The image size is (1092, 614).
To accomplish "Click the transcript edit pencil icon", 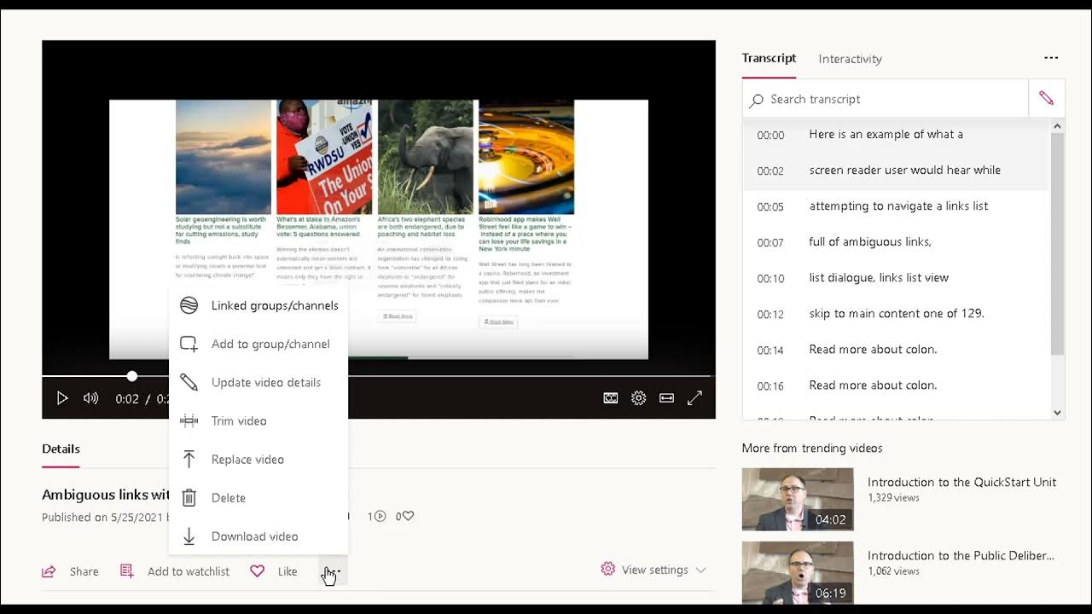I will coord(1047,97).
